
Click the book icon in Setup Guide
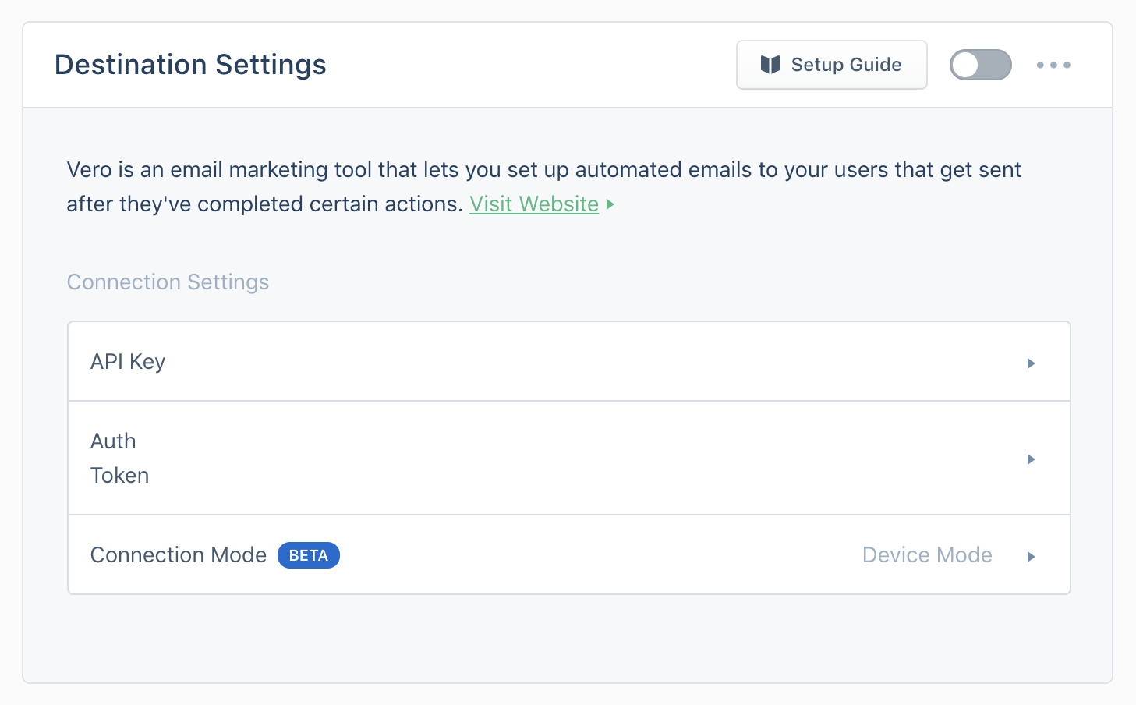[x=770, y=65]
